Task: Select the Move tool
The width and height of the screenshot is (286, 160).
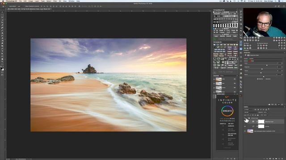Action: point(2,12)
